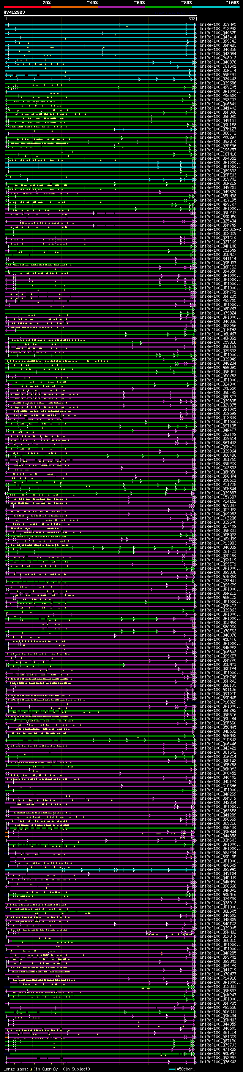
Task: Select the UniRef100_O48809 label
Action: (218, 920)
